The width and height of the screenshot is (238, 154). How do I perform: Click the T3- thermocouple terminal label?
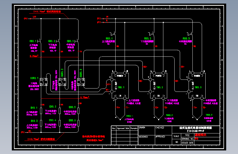click(205, 107)
